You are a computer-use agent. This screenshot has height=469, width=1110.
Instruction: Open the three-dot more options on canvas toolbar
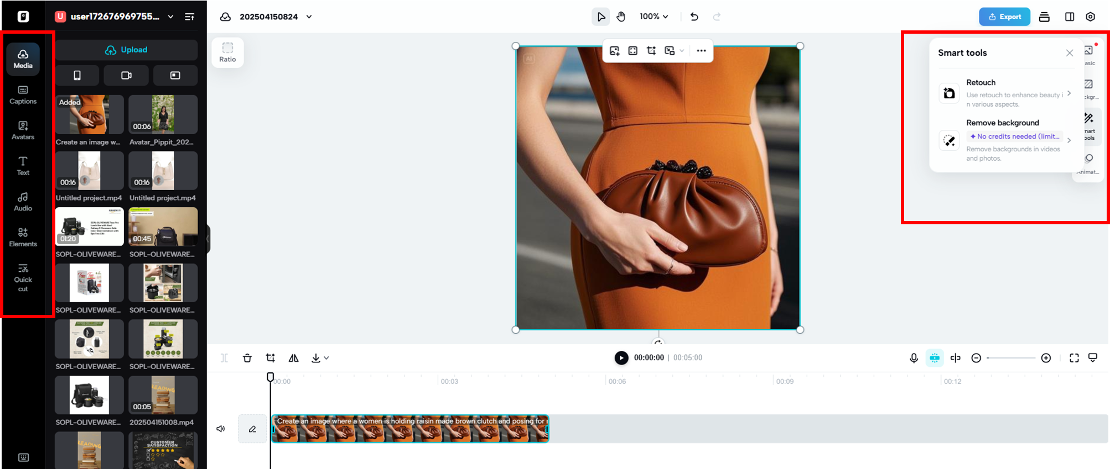(701, 51)
